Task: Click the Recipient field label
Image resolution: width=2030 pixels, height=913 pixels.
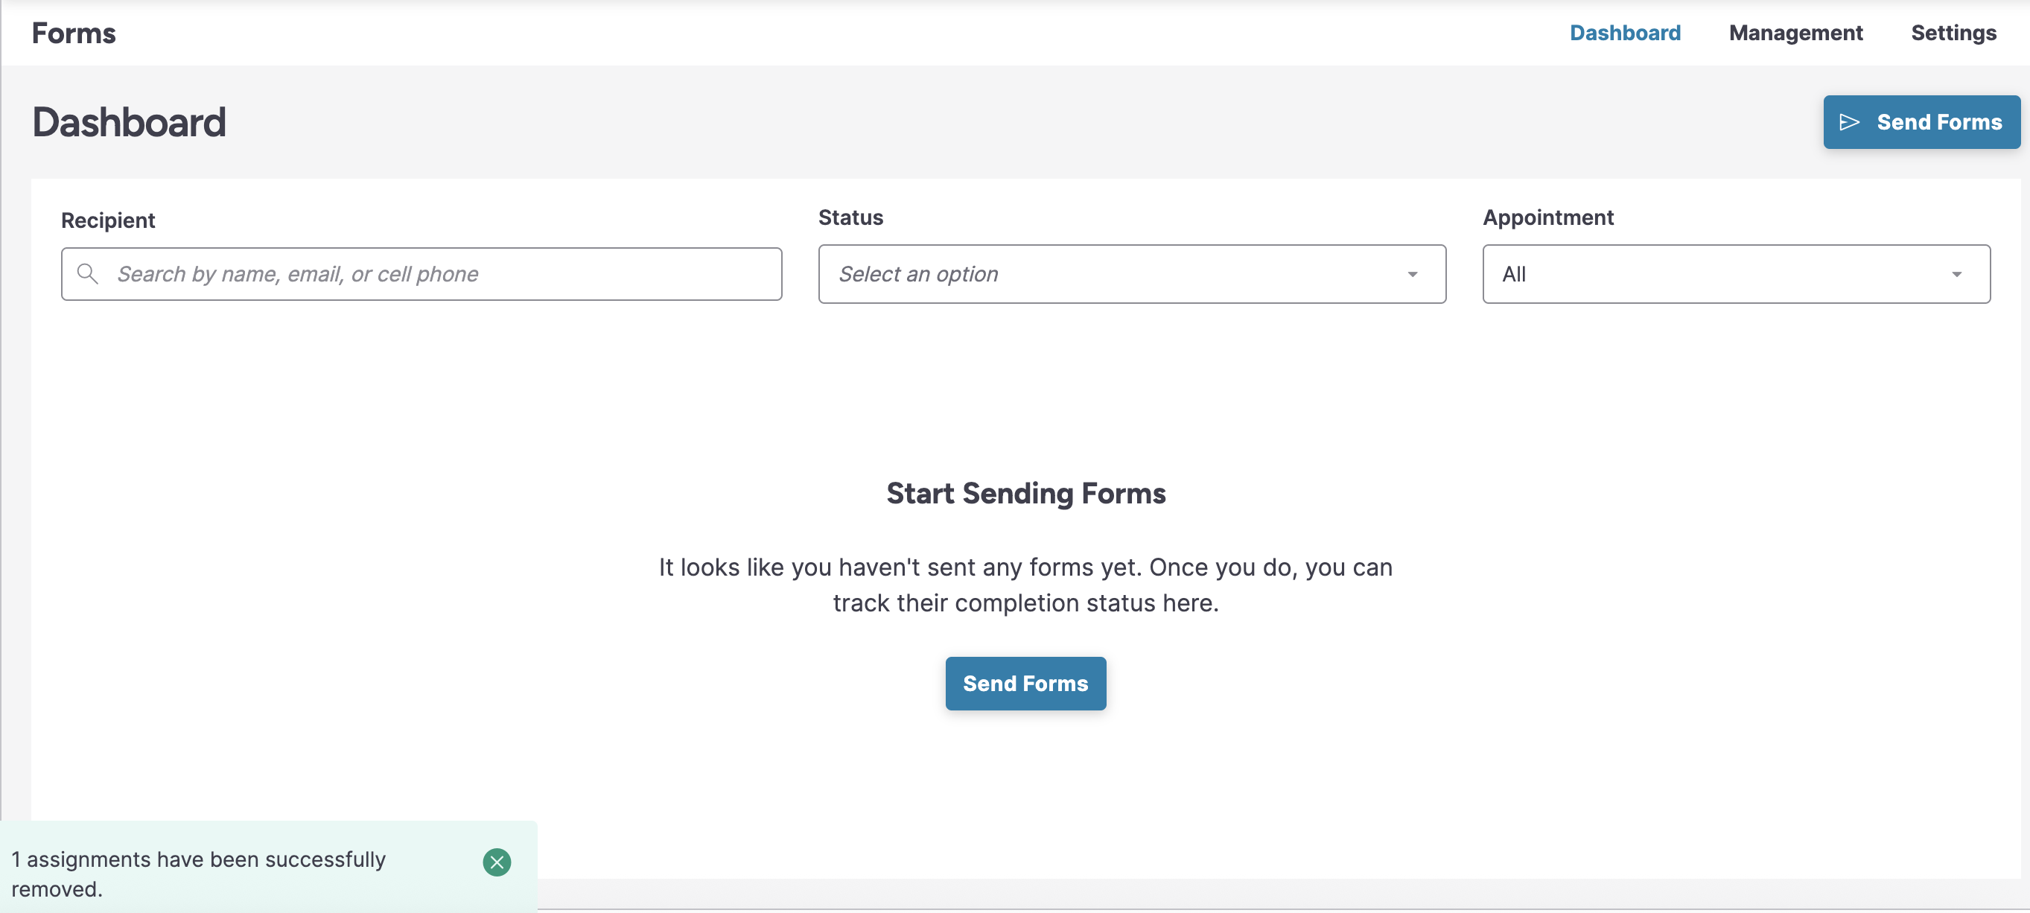Action: tap(108, 220)
